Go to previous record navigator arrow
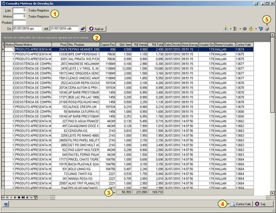Image resolution: width=276 pixels, height=213 pixels. pyautogui.click(x=11, y=198)
